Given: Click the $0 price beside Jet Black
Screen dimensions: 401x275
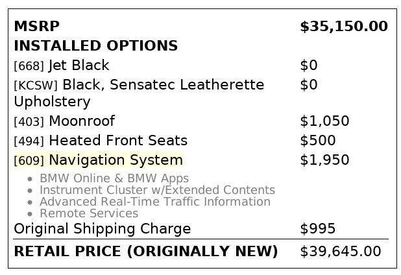Looking at the screenshot, I should (x=310, y=66).
